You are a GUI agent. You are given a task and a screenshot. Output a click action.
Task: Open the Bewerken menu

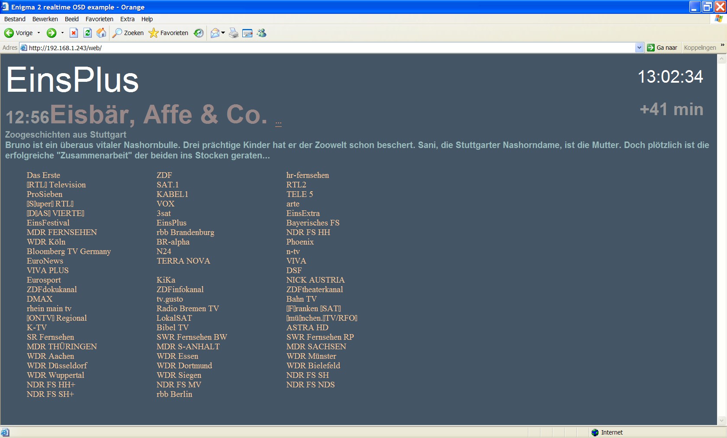click(x=45, y=19)
